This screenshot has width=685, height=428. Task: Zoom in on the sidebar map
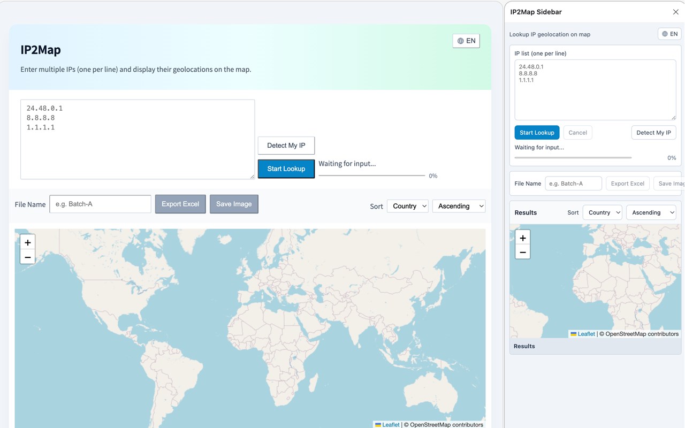tap(523, 238)
